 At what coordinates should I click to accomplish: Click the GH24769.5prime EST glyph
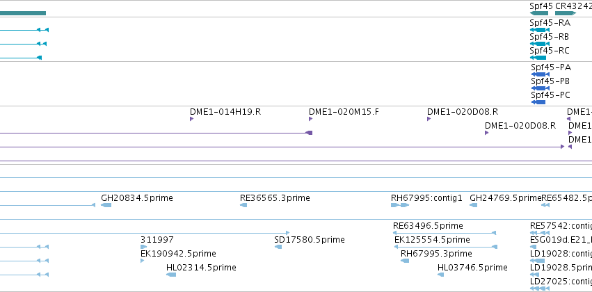pos(474,205)
